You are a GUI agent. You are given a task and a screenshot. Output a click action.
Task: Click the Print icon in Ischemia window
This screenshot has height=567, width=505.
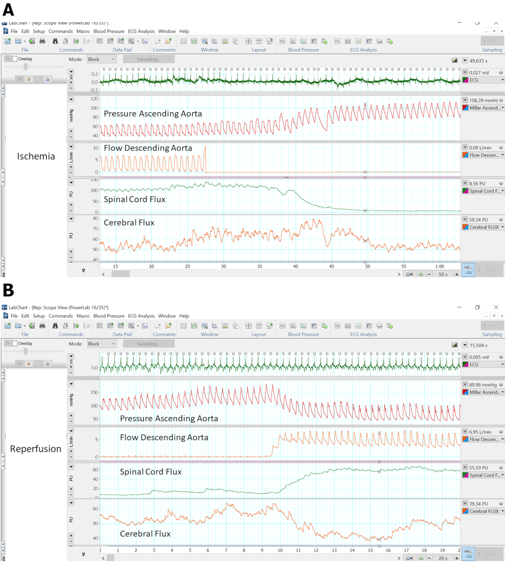click(42, 41)
